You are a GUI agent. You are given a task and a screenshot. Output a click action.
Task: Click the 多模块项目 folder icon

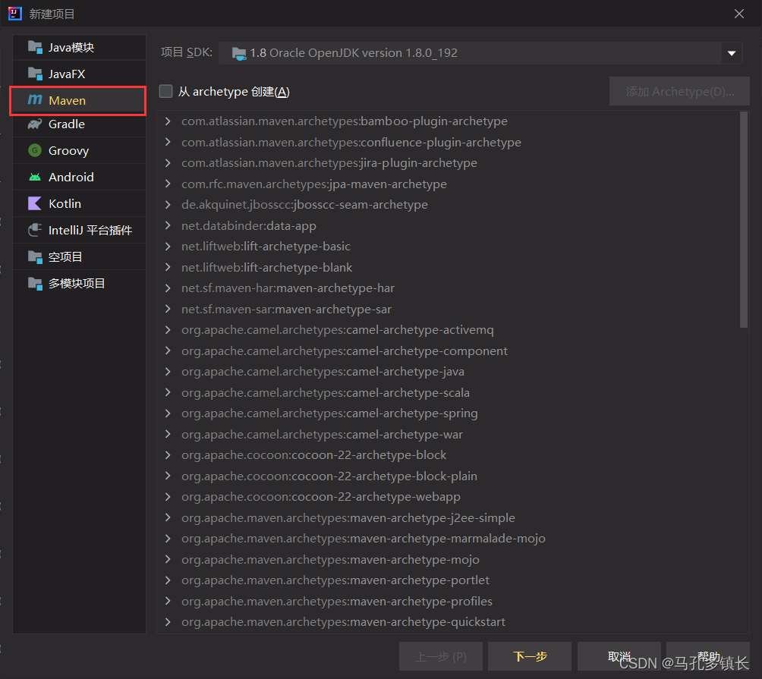click(x=35, y=283)
